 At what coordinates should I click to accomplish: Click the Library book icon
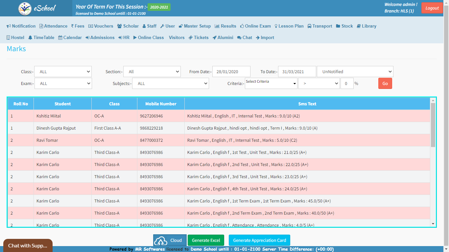click(359, 26)
